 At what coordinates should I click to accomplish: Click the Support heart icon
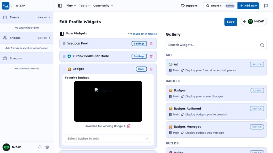[x=183, y=6]
